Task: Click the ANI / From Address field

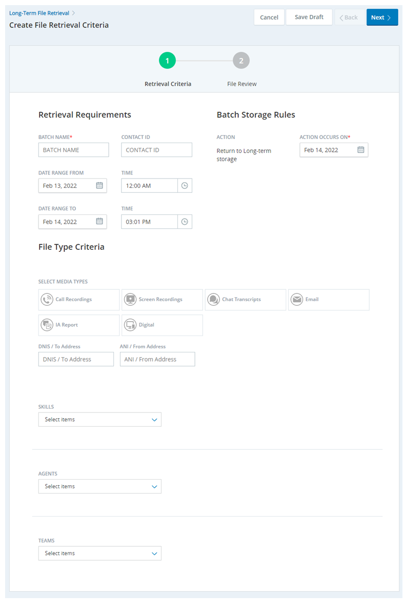Action: pos(157,359)
